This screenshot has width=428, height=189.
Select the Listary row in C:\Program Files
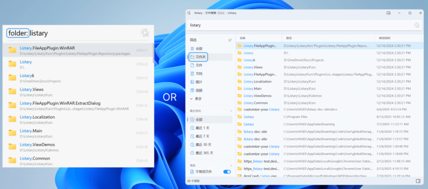[x=329, y=117]
